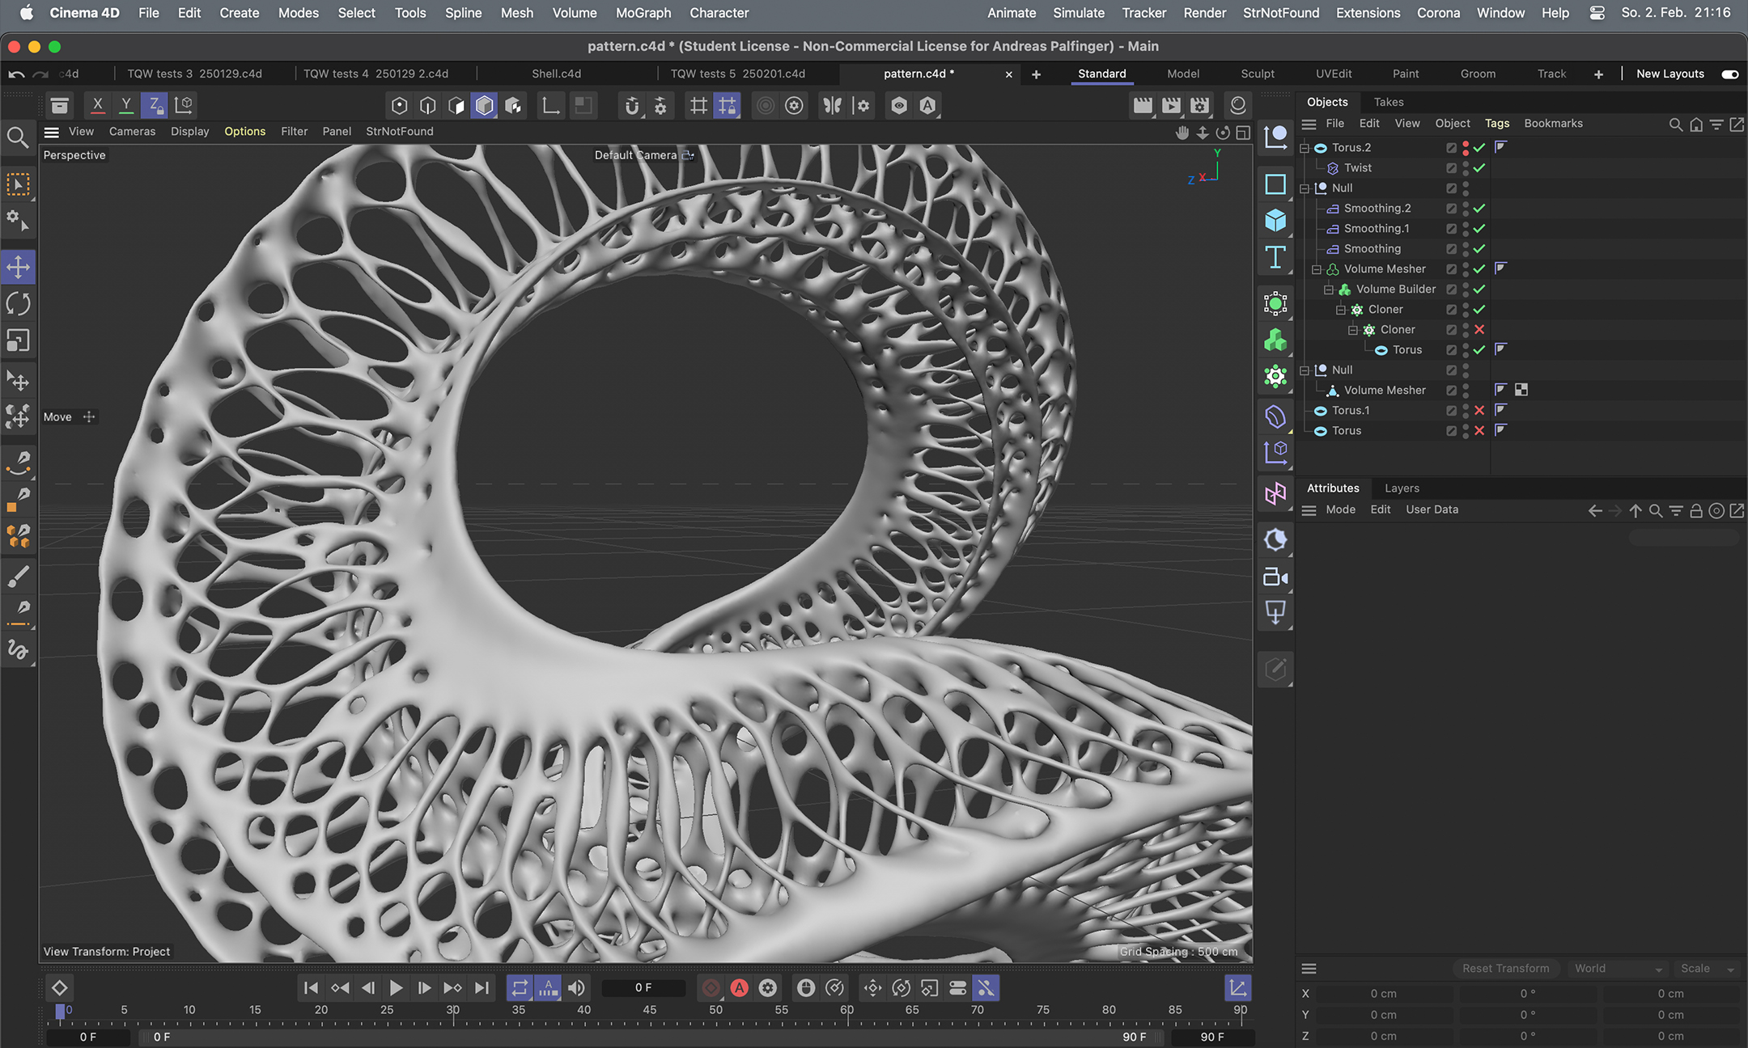Viewport: 1748px width, 1048px height.
Task: Click the Cube primitive icon
Action: [1275, 221]
